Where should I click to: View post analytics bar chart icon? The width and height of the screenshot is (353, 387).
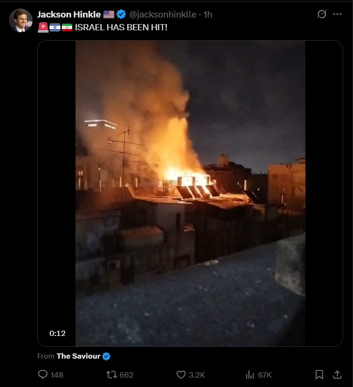pyautogui.click(x=250, y=375)
